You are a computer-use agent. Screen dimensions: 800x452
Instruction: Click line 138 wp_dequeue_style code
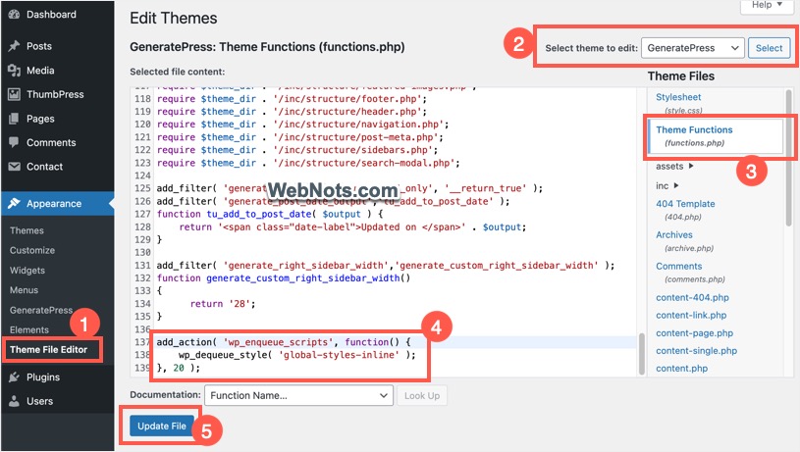click(296, 355)
